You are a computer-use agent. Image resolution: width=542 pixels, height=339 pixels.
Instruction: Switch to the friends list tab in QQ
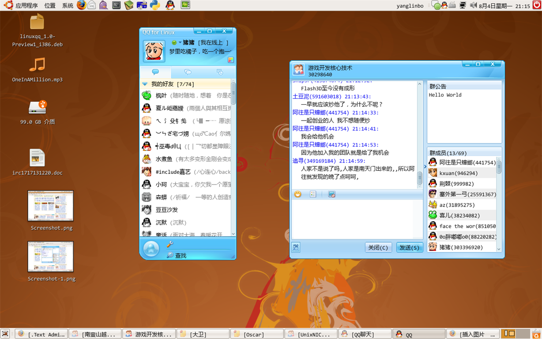[x=155, y=72]
